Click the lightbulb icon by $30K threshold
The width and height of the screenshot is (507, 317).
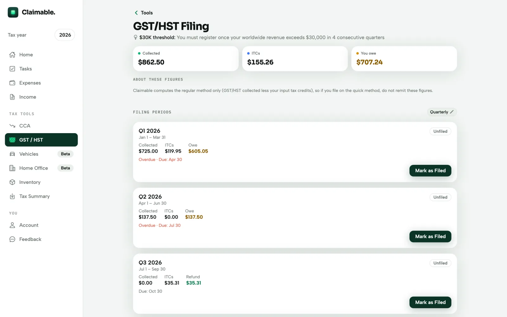click(136, 37)
